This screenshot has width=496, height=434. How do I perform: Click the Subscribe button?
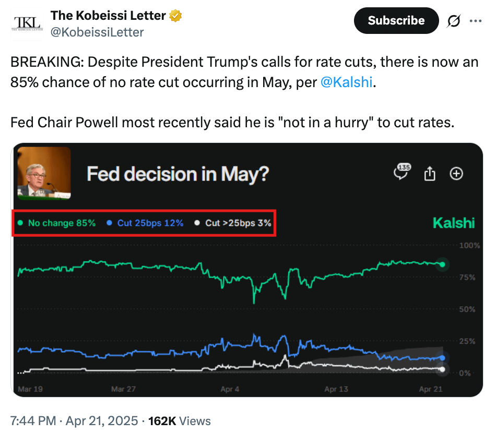pos(396,21)
